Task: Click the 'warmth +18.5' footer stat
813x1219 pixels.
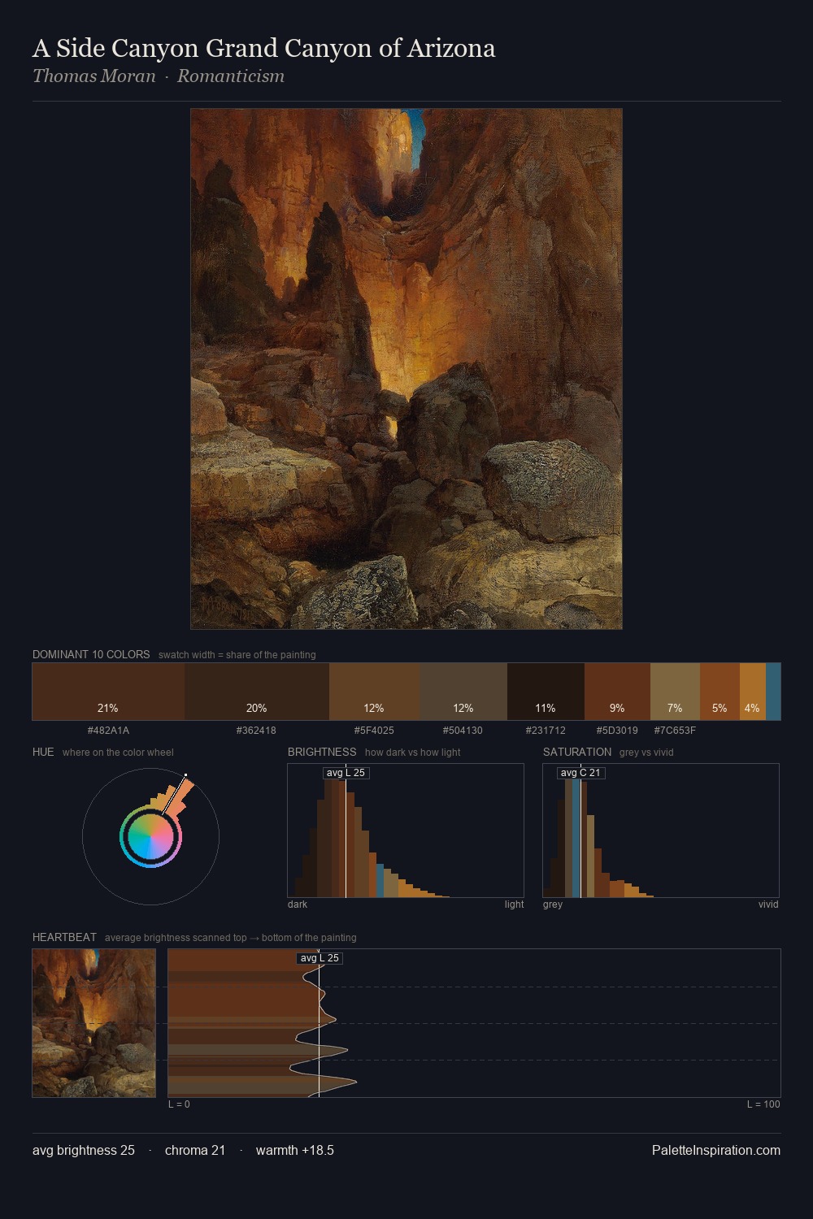Action: 295,1150
